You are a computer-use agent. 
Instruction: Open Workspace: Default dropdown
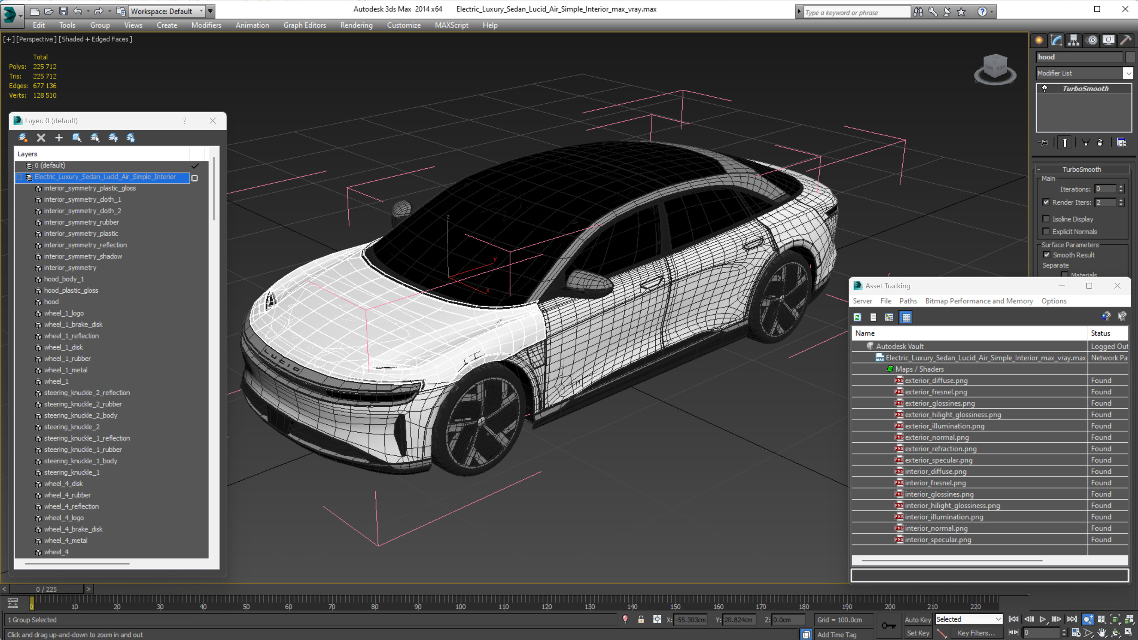tap(167, 11)
